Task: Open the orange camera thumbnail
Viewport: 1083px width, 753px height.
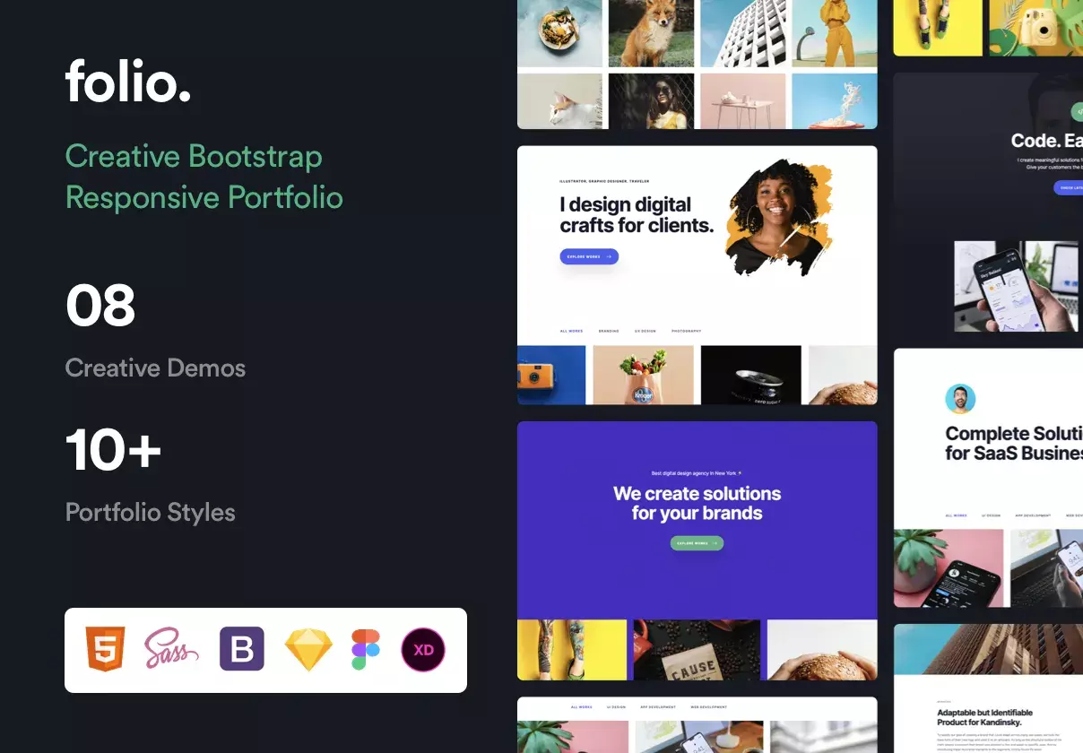Action: 550,375
